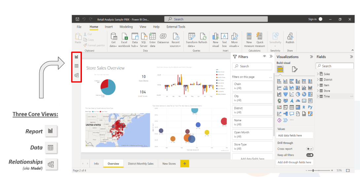Screen dimensions: 360x177
Task: Select the Pie chart visualization
Action: tap(298, 94)
